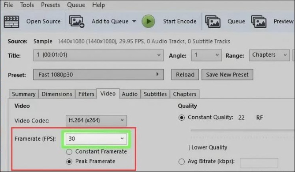
Task: Select the Video tab
Action: coord(108,94)
